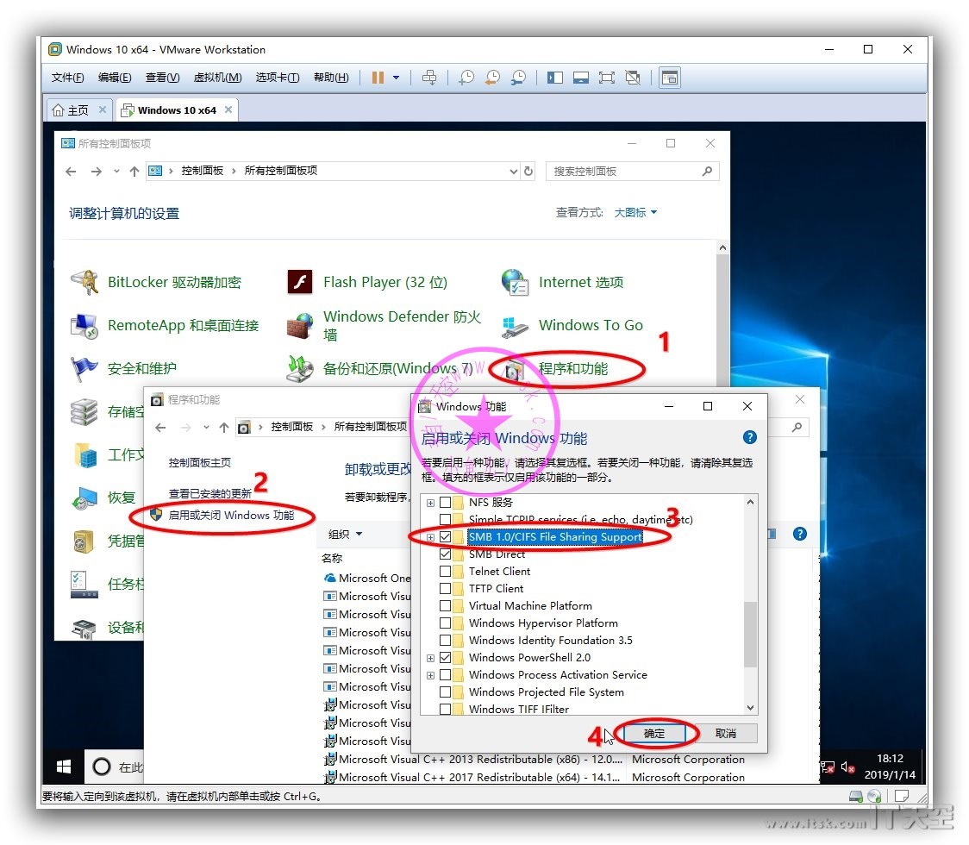
Task: Open the Flash Player (32-bit) icon
Action: point(300,282)
